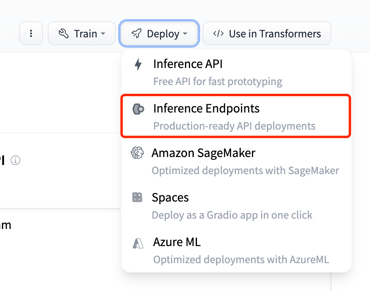Choose Inference Endpoints from Deploy menu

(236, 116)
